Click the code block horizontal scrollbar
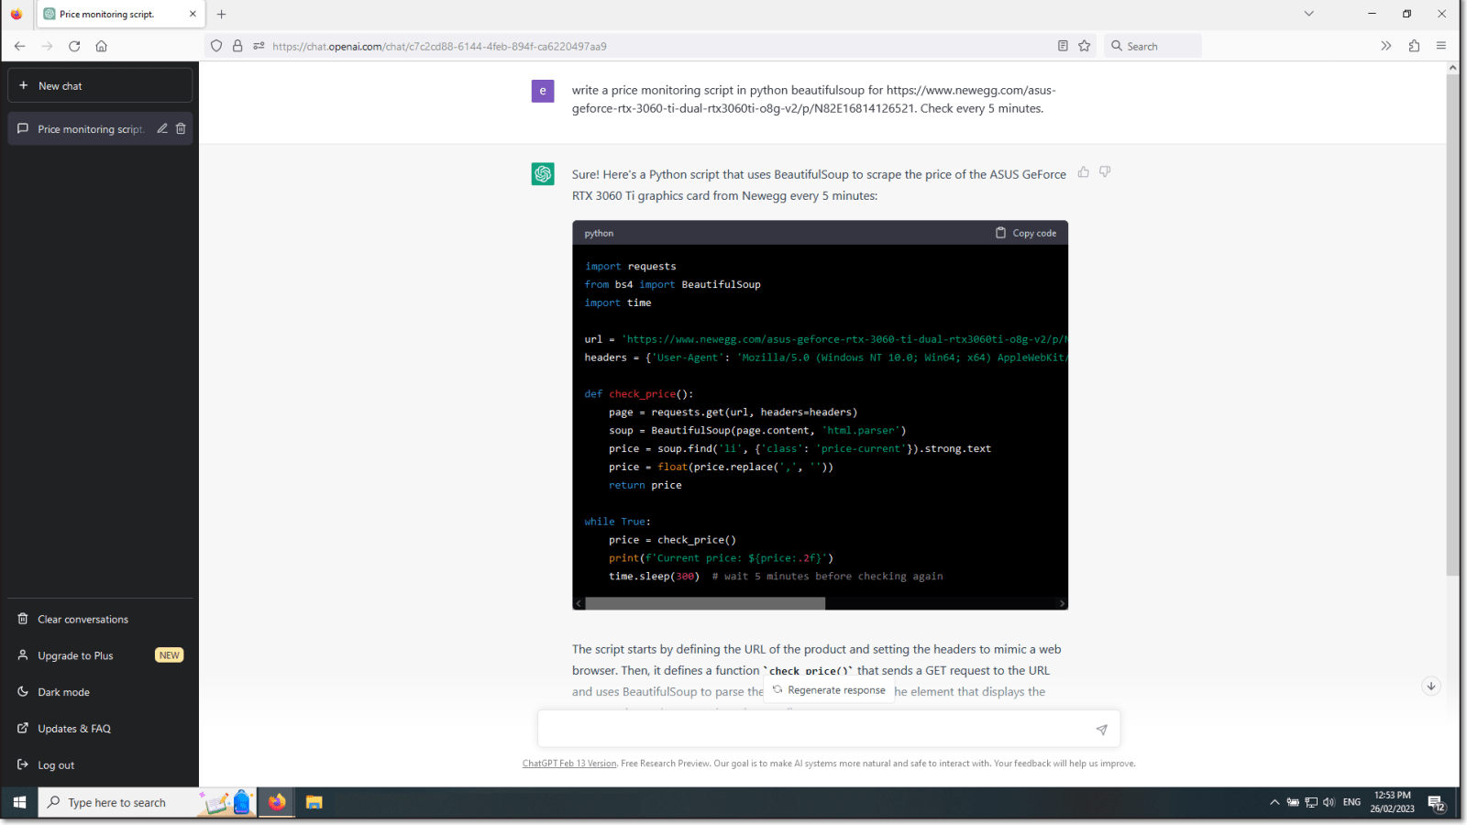This screenshot has height=825, width=1467. pyautogui.click(x=705, y=603)
